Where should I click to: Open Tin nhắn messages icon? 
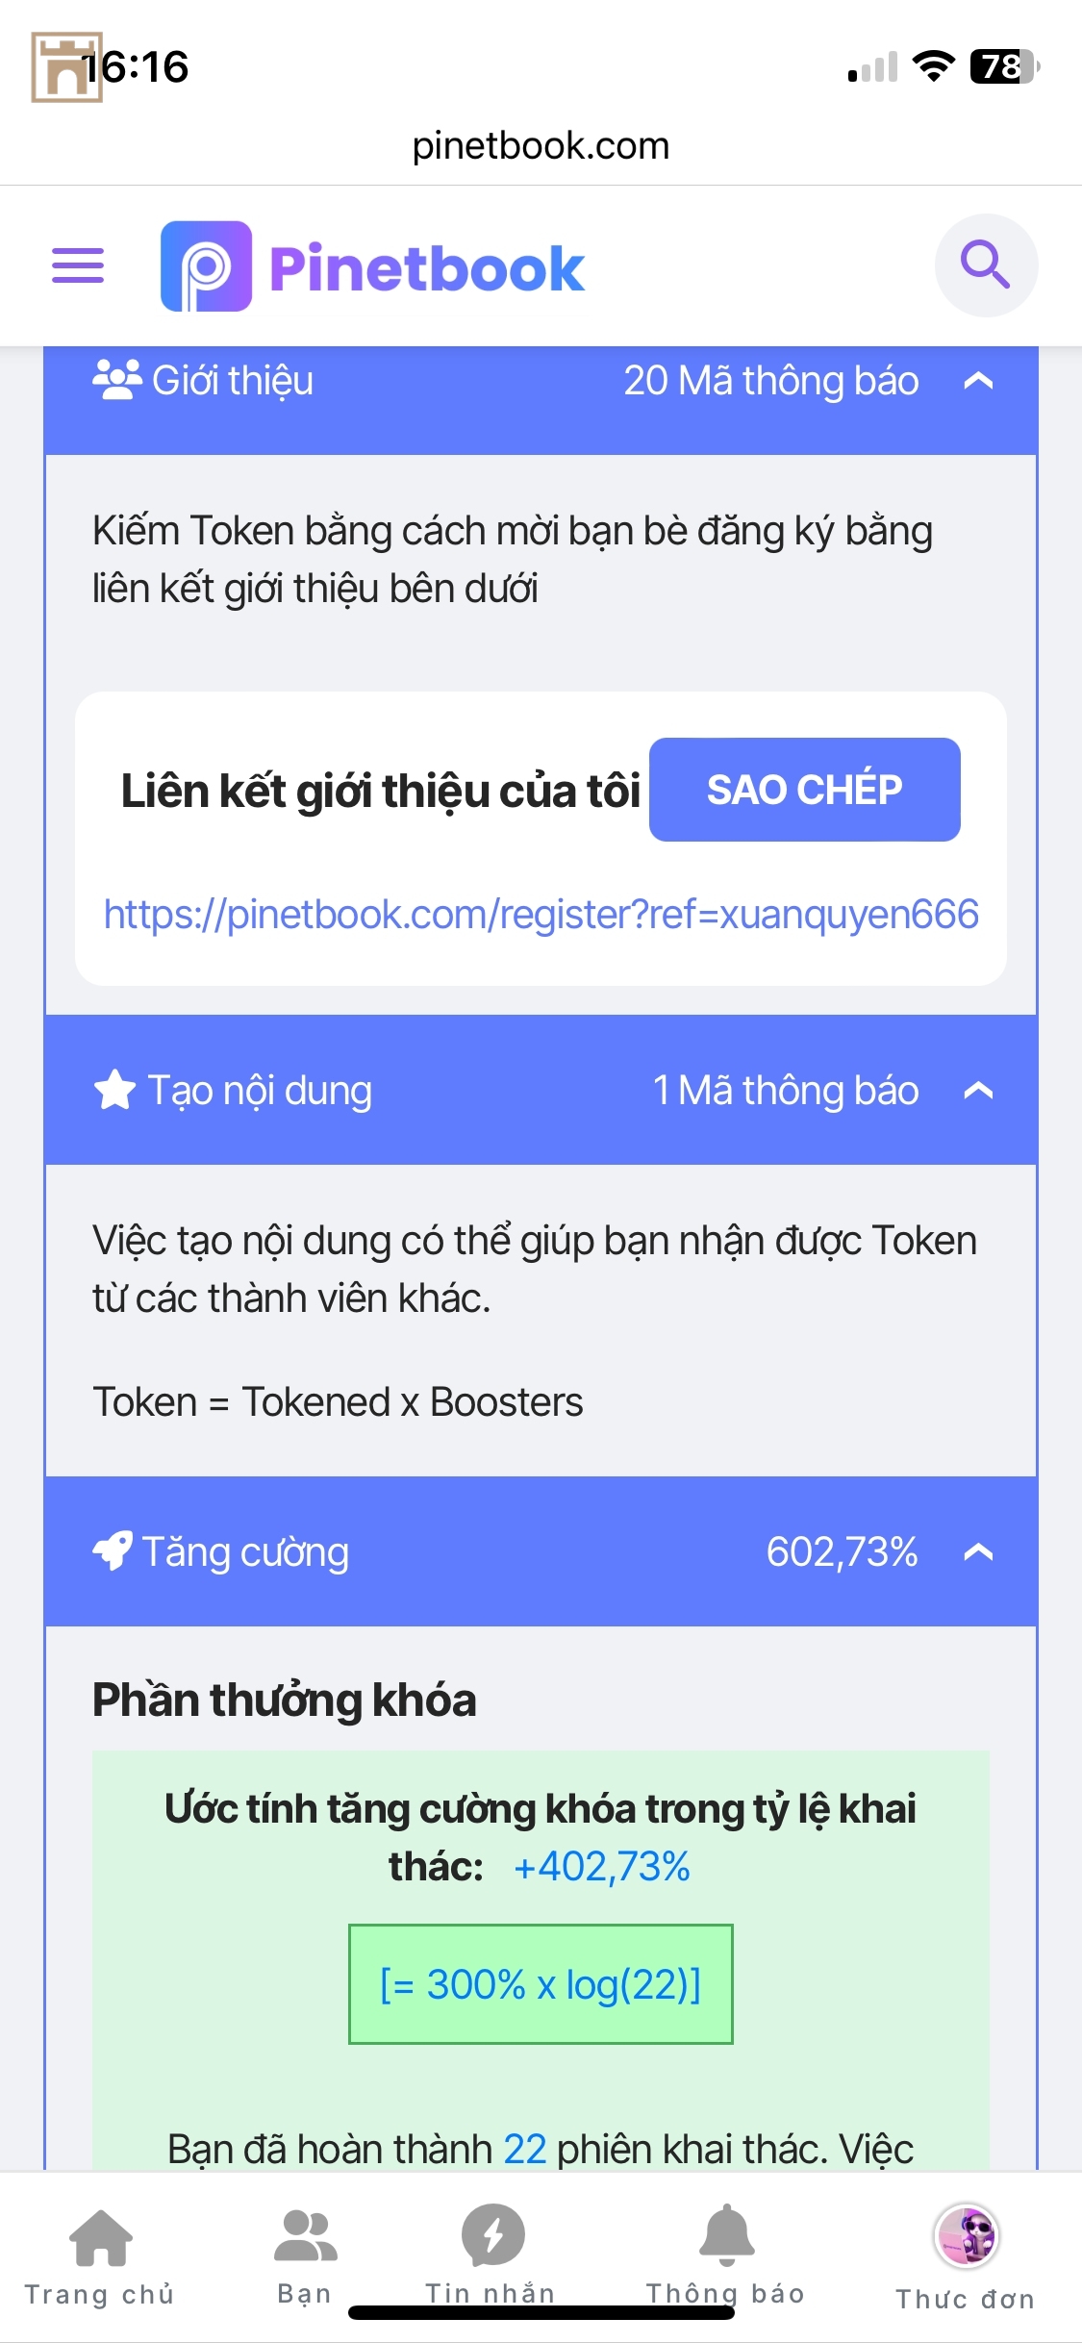[x=492, y=2235]
